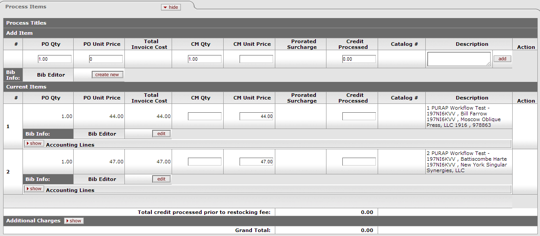This screenshot has height=236, width=540.
Task: Show Accounting Lines for item 1
Action: 34,144
